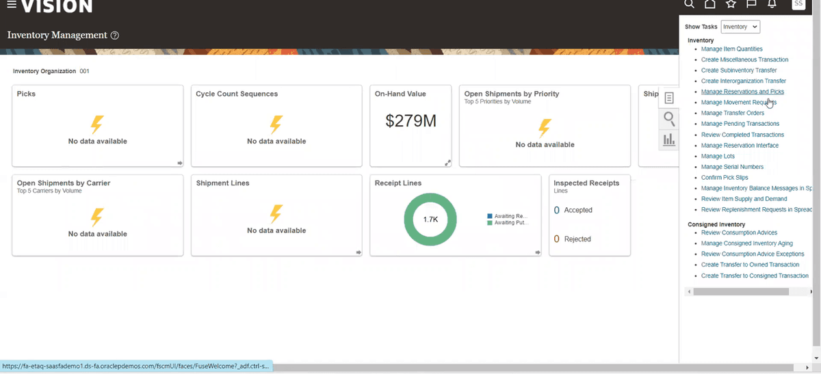Open Manage Consigned Inventory Aging link

[747, 243]
